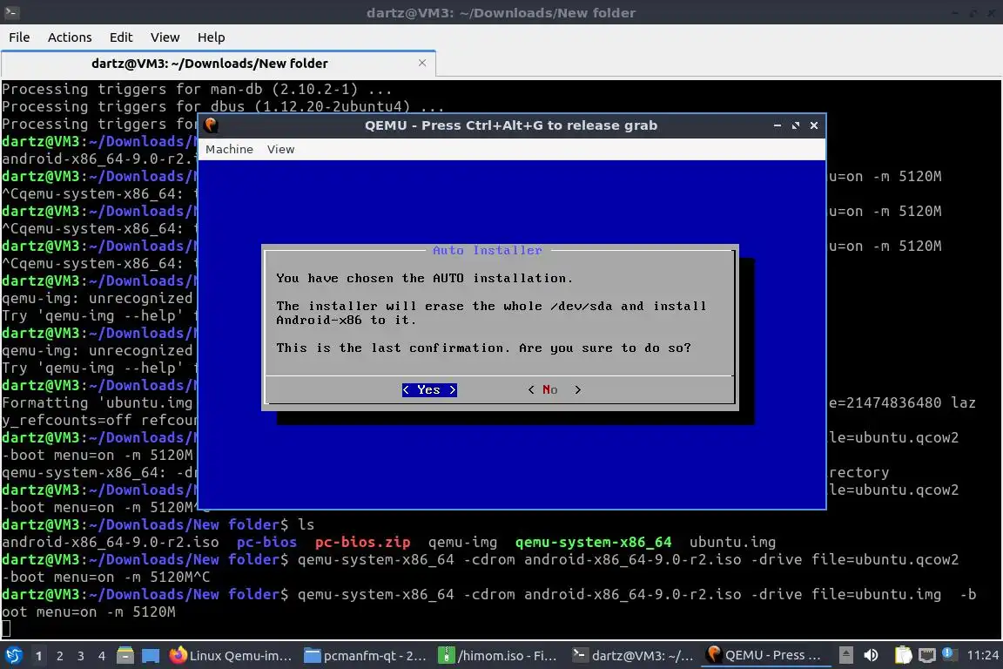Open the Lubuntu start menu icon
This screenshot has width=1003, height=669.
pos(13,655)
